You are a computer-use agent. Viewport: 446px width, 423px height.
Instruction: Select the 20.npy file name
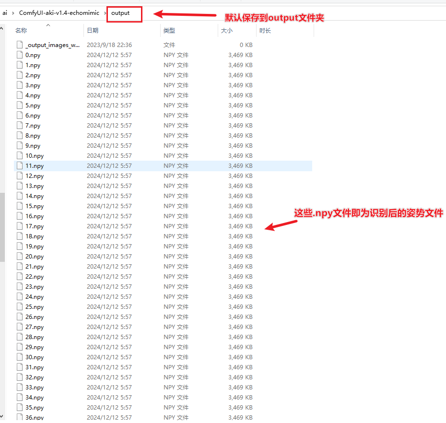[x=35, y=257]
